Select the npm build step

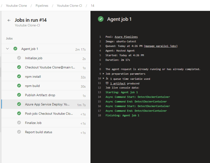click(46, 86)
